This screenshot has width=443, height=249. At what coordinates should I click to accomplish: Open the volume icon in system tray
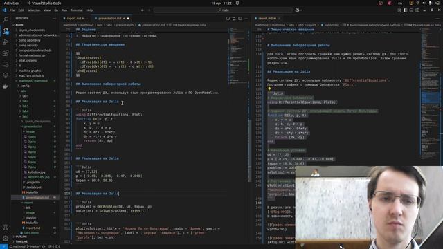tap(424, 3)
